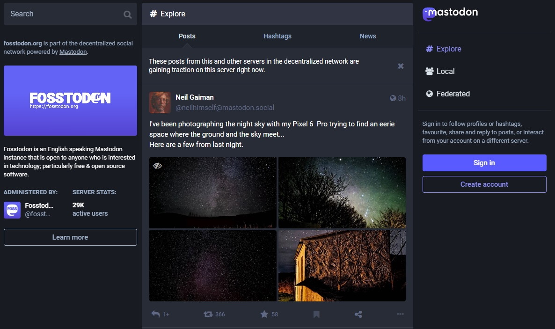This screenshot has width=555, height=329.
Task: Click the Explore column header hashtag icon
Action: [x=153, y=14]
